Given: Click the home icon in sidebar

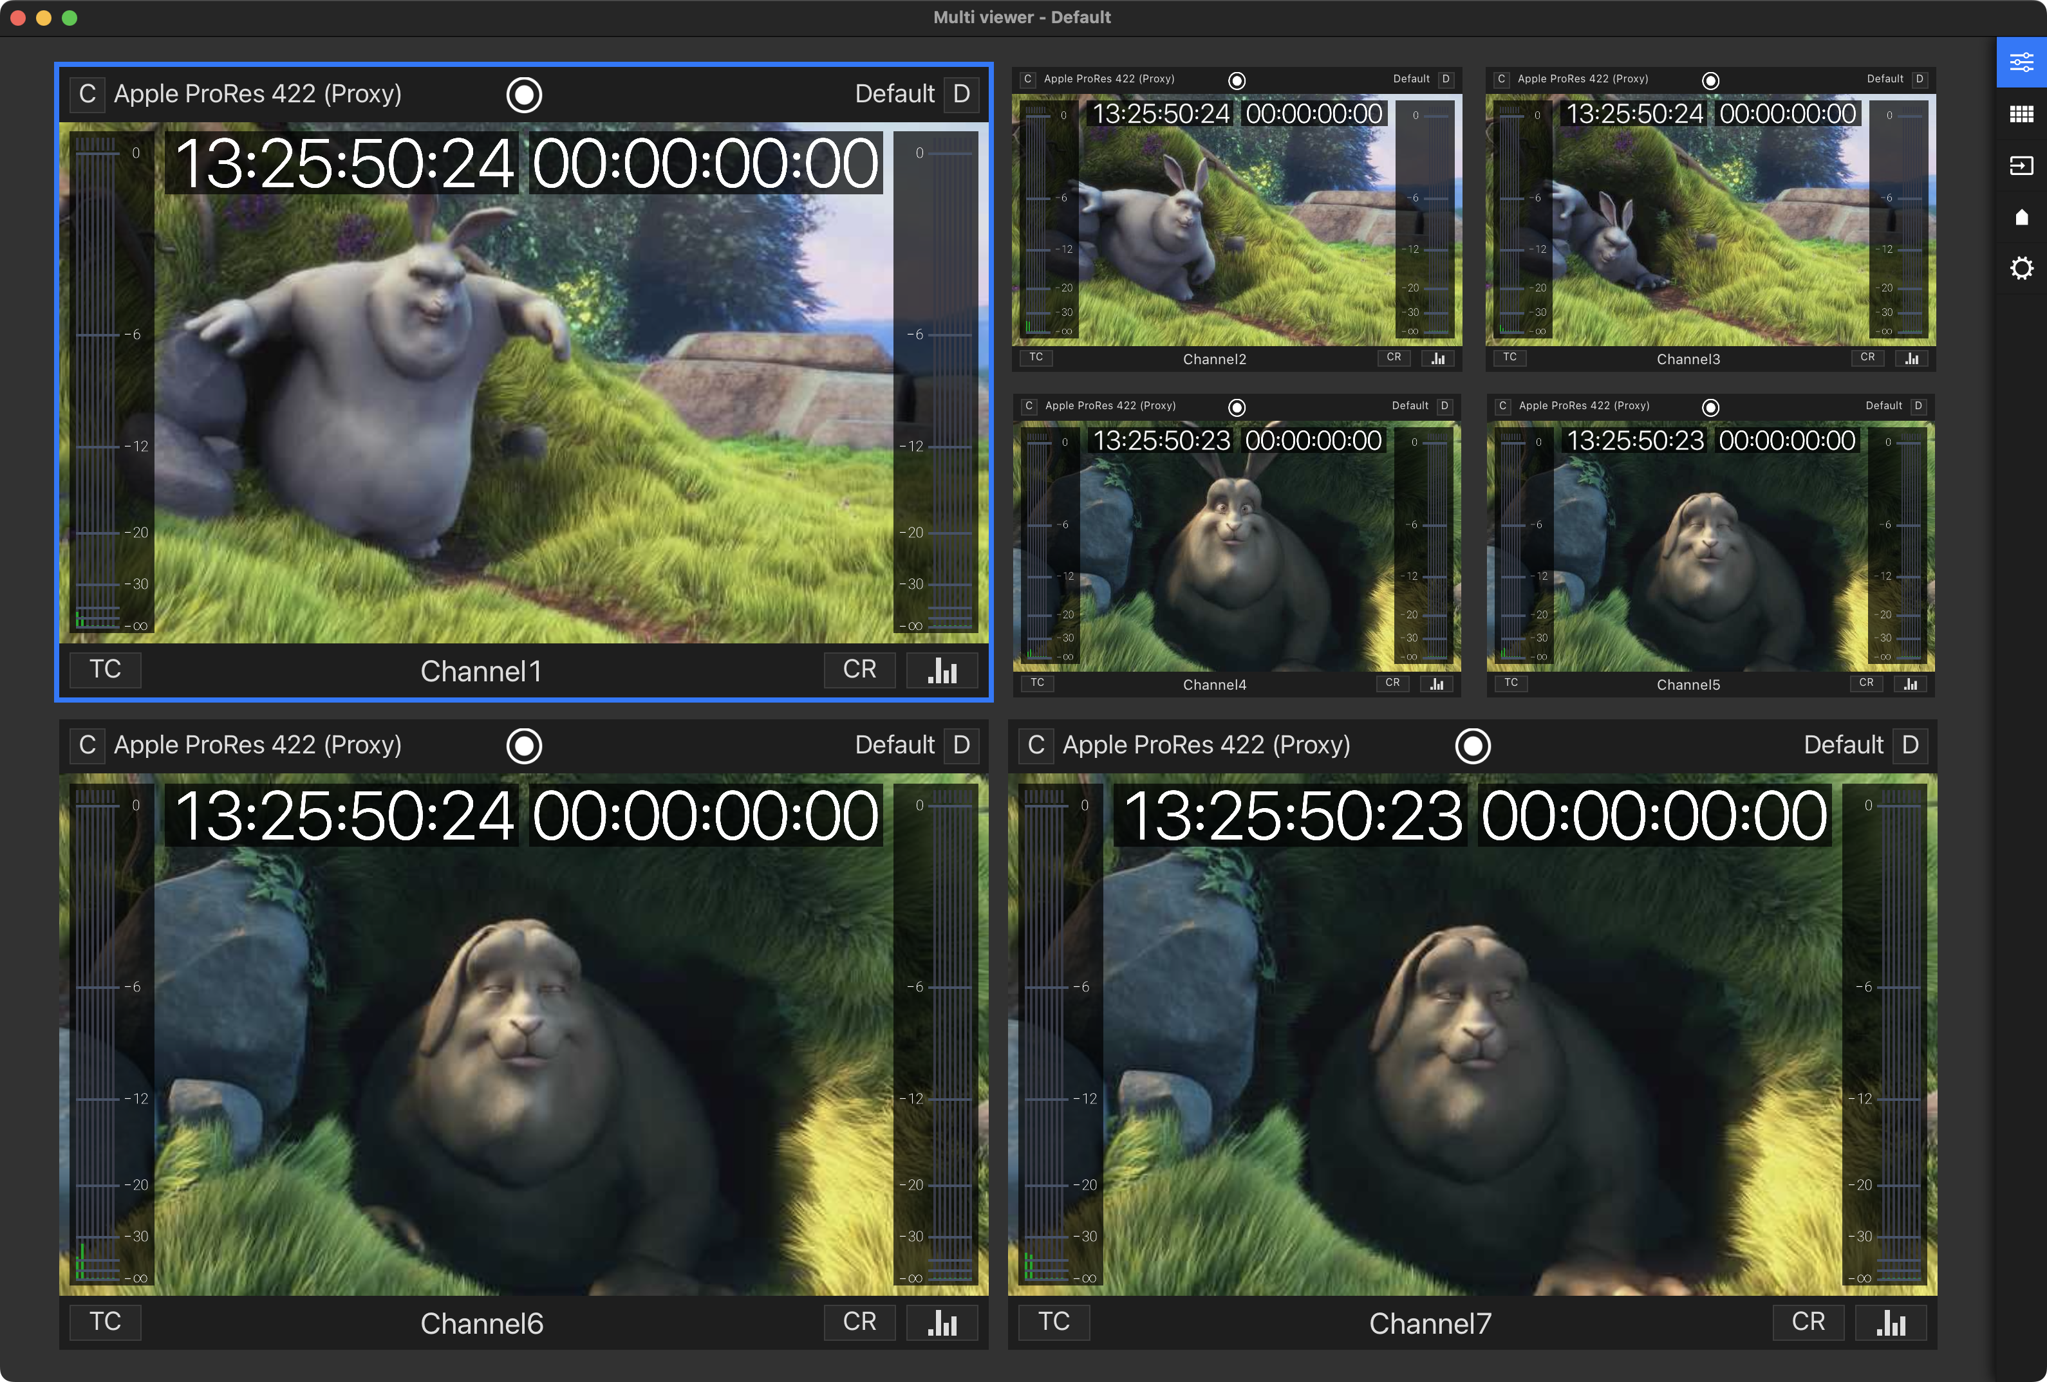Looking at the screenshot, I should click(x=2021, y=217).
